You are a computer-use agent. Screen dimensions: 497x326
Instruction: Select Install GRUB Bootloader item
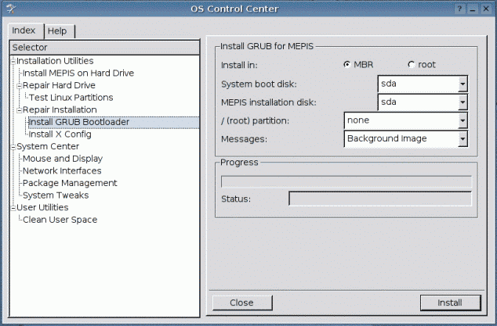click(79, 122)
